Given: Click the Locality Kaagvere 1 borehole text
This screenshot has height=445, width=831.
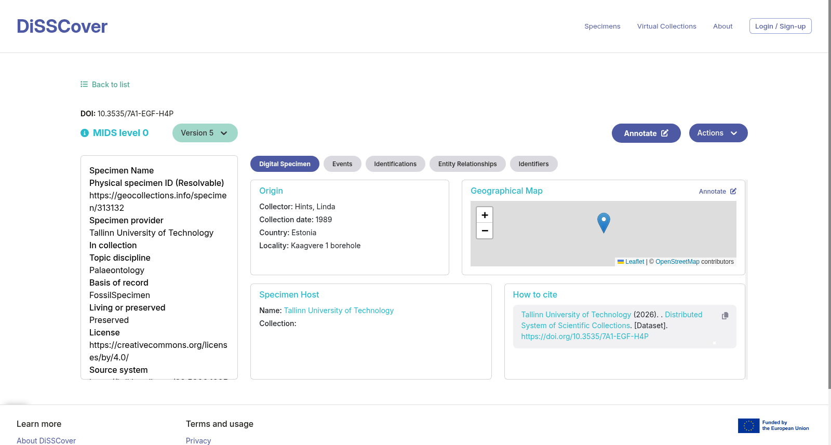Looking at the screenshot, I should pos(310,246).
